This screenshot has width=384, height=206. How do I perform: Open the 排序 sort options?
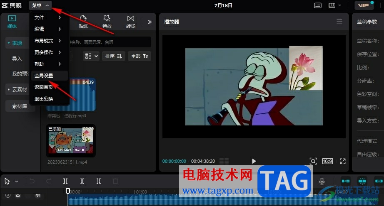click(114, 56)
